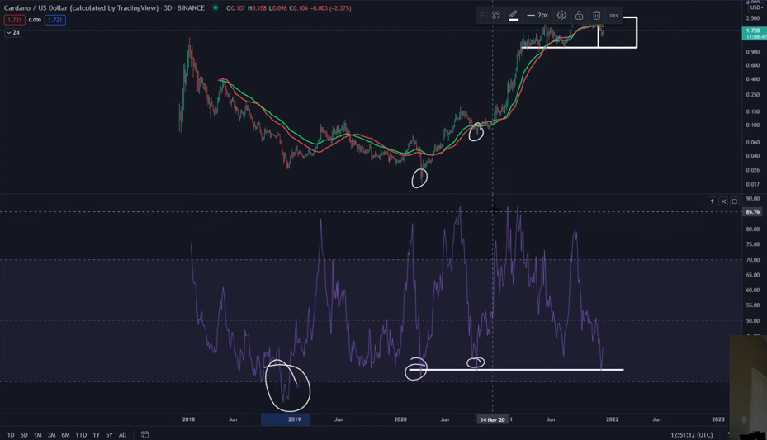Click the green market status dot
Image resolution: width=767 pixels, height=440 pixels.
(x=215, y=7)
